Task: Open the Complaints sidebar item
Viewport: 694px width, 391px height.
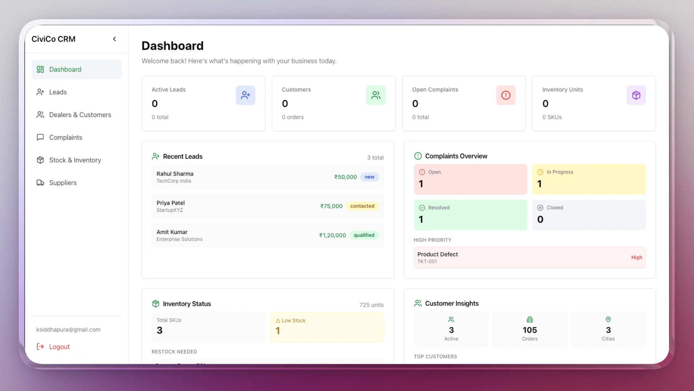Action: [65, 138]
